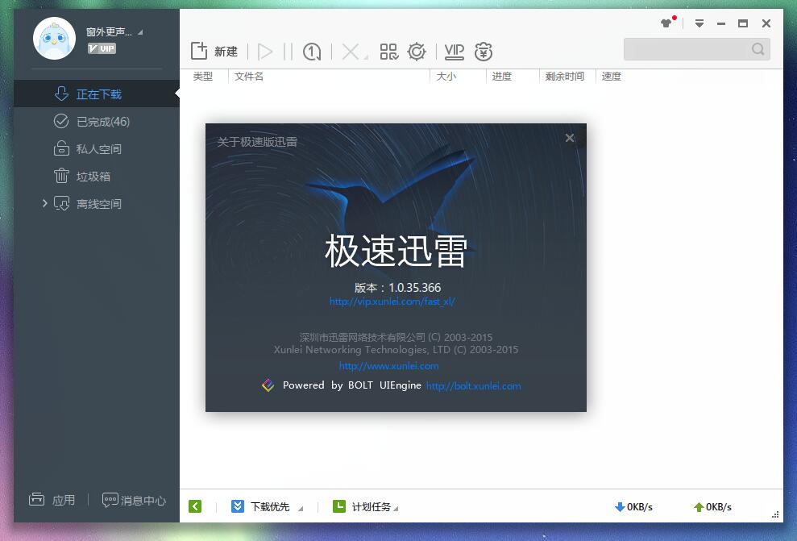Open the main menu dropdown in title bar
This screenshot has width=797, height=541.
(699, 23)
